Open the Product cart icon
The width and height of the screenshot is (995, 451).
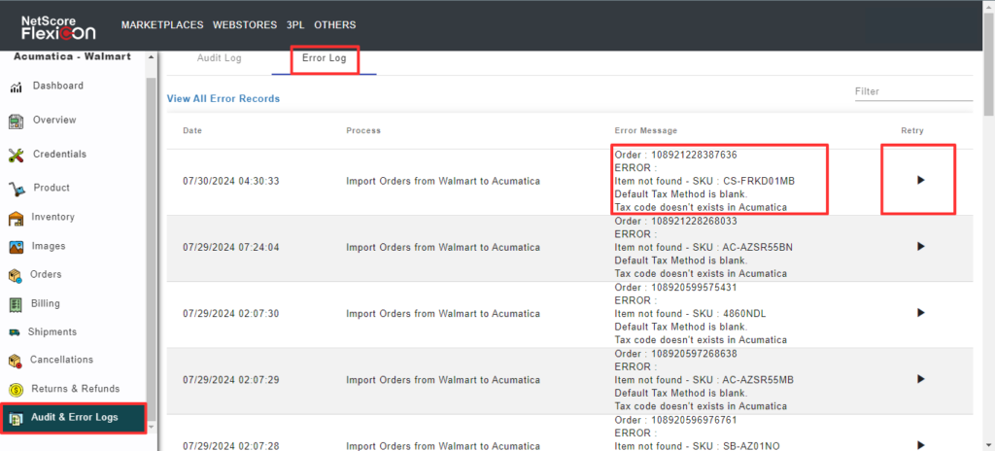pos(17,189)
